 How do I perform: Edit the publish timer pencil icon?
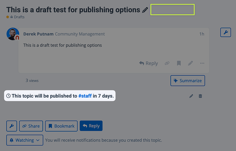tap(191, 96)
